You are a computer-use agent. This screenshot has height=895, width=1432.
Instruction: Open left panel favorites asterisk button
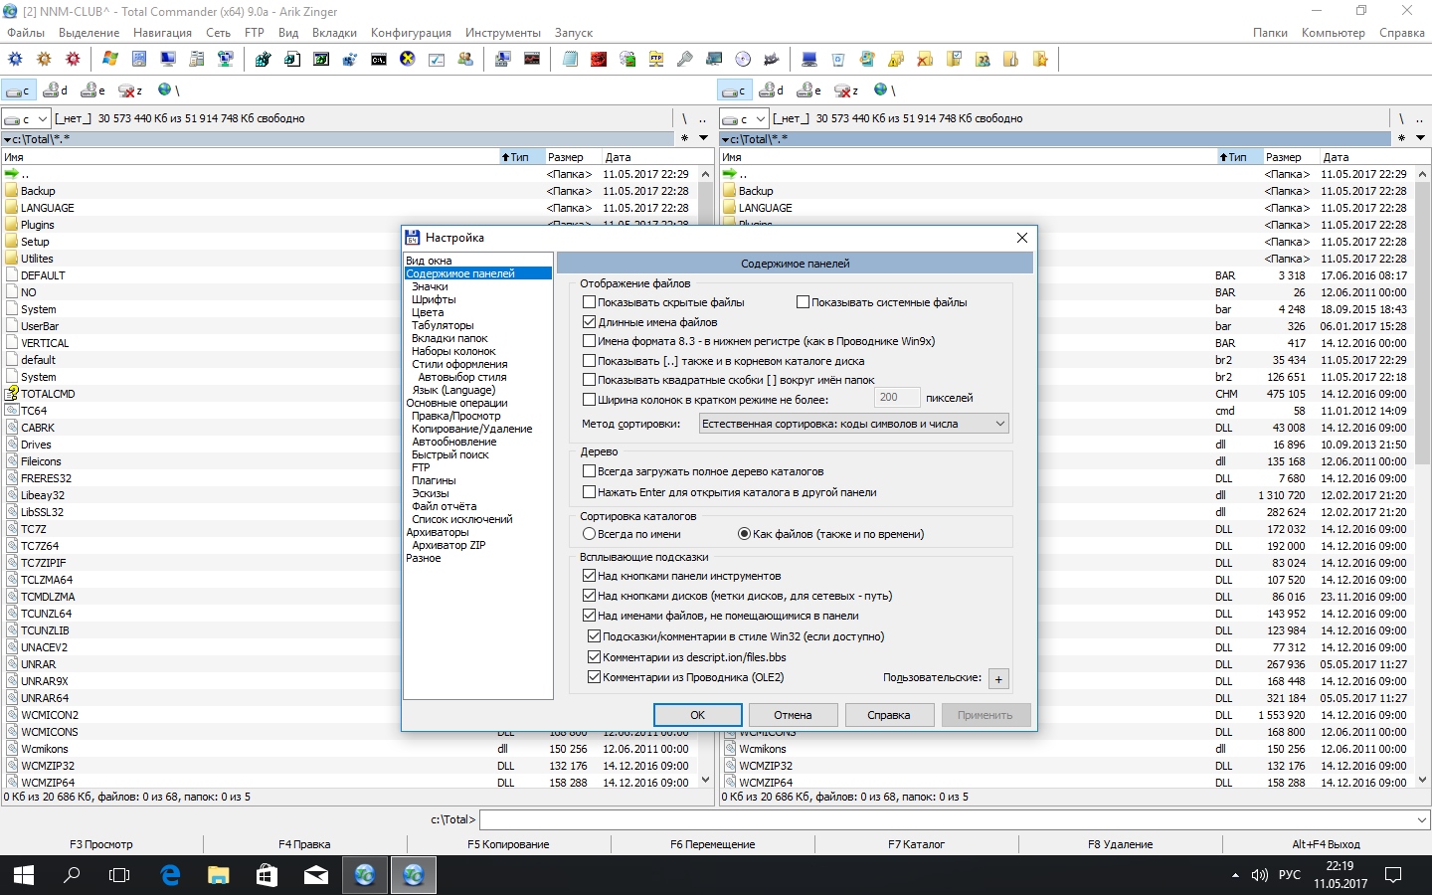click(x=684, y=138)
